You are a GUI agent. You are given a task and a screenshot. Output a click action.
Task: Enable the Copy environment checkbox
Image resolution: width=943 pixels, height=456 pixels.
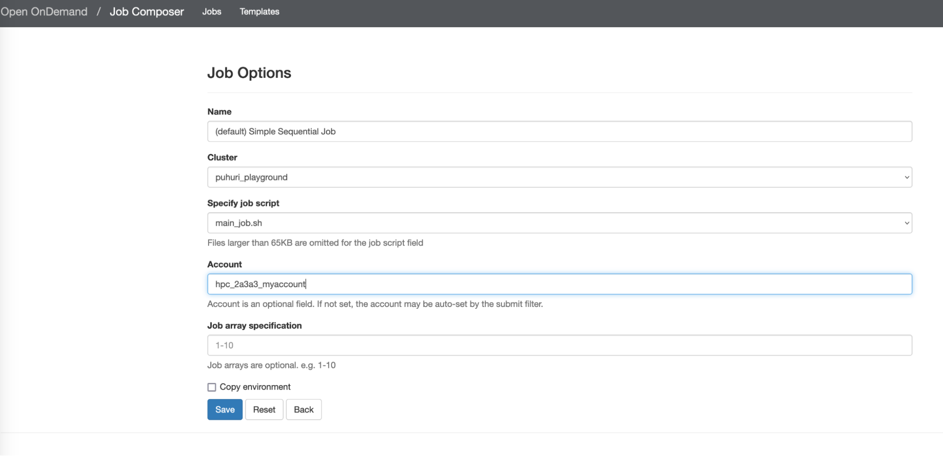(x=212, y=387)
